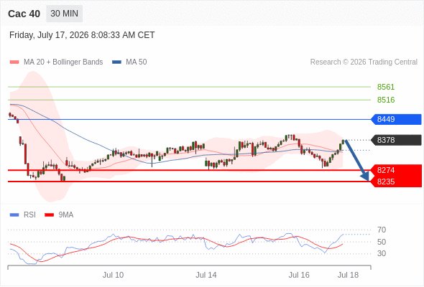Toggle the RSI legend entry
This screenshot has width=424, height=287.
pyautogui.click(x=23, y=215)
